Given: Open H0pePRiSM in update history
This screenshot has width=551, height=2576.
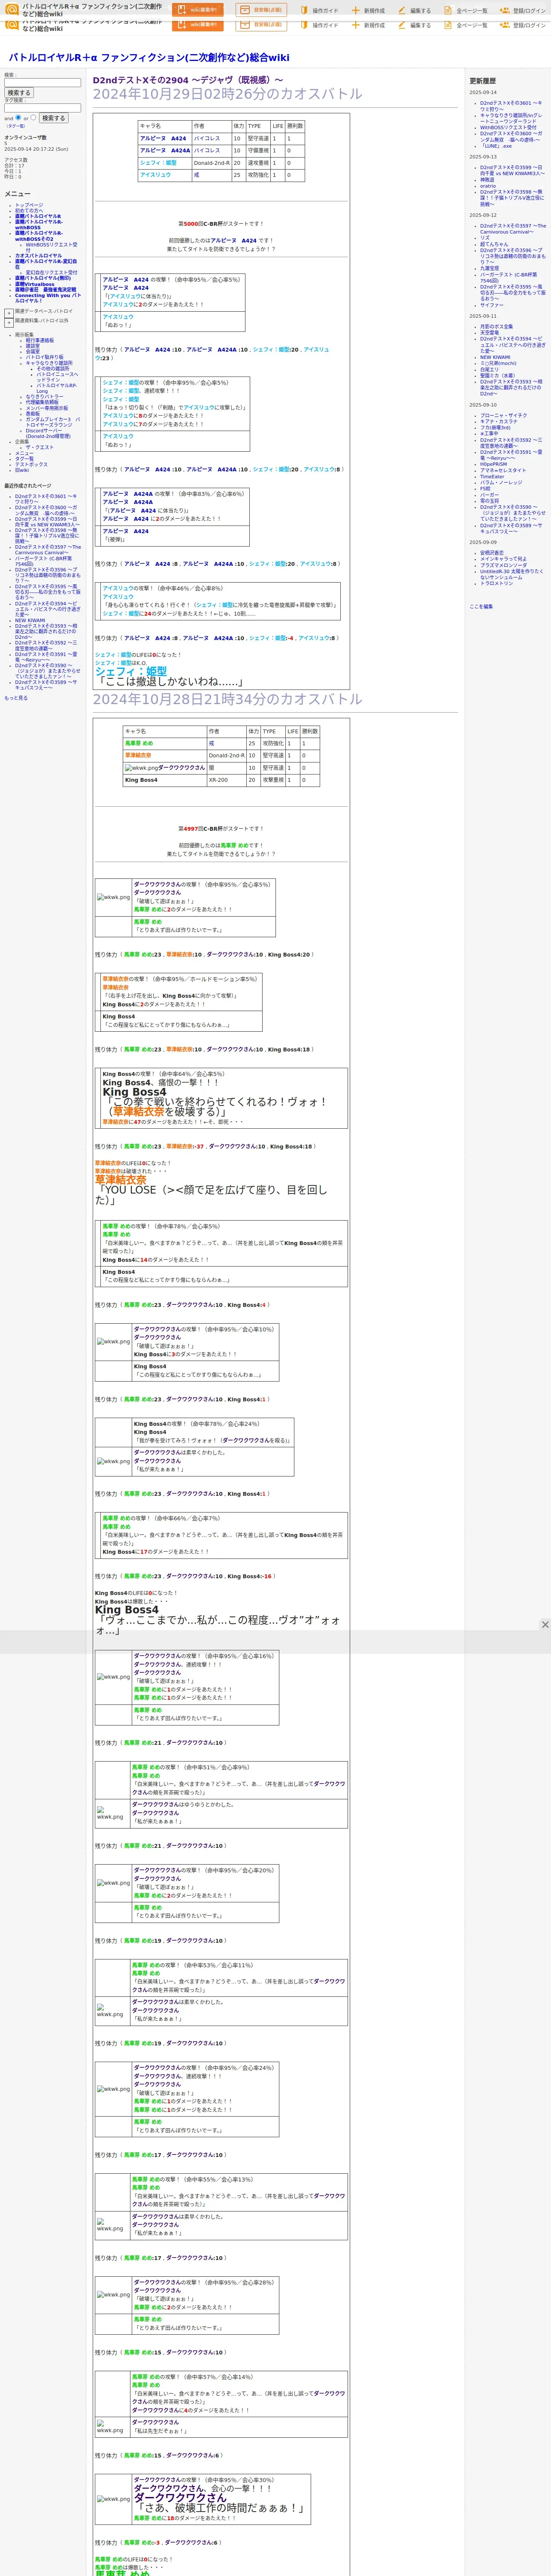Looking at the screenshot, I should 494,464.
